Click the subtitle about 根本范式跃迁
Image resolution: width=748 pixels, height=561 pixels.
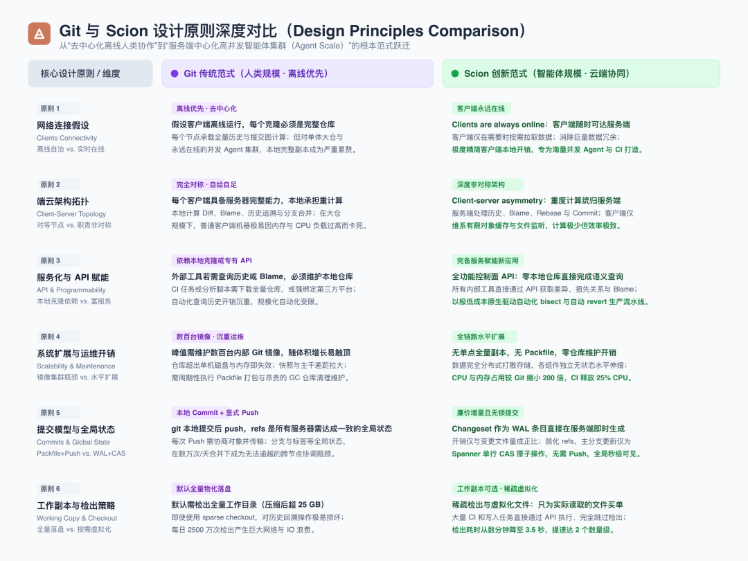point(234,46)
